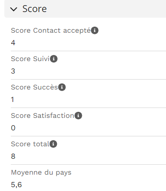Click the Score Succès value 1

(x=13, y=99)
